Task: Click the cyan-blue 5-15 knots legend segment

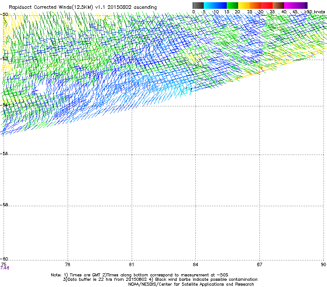Action: pyautogui.click(x=215, y=5)
